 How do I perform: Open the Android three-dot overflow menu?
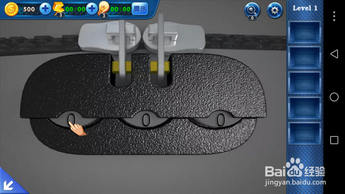tap(334, 16)
